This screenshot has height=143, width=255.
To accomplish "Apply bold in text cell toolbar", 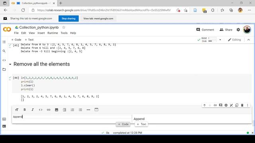I will tap(25, 110).
